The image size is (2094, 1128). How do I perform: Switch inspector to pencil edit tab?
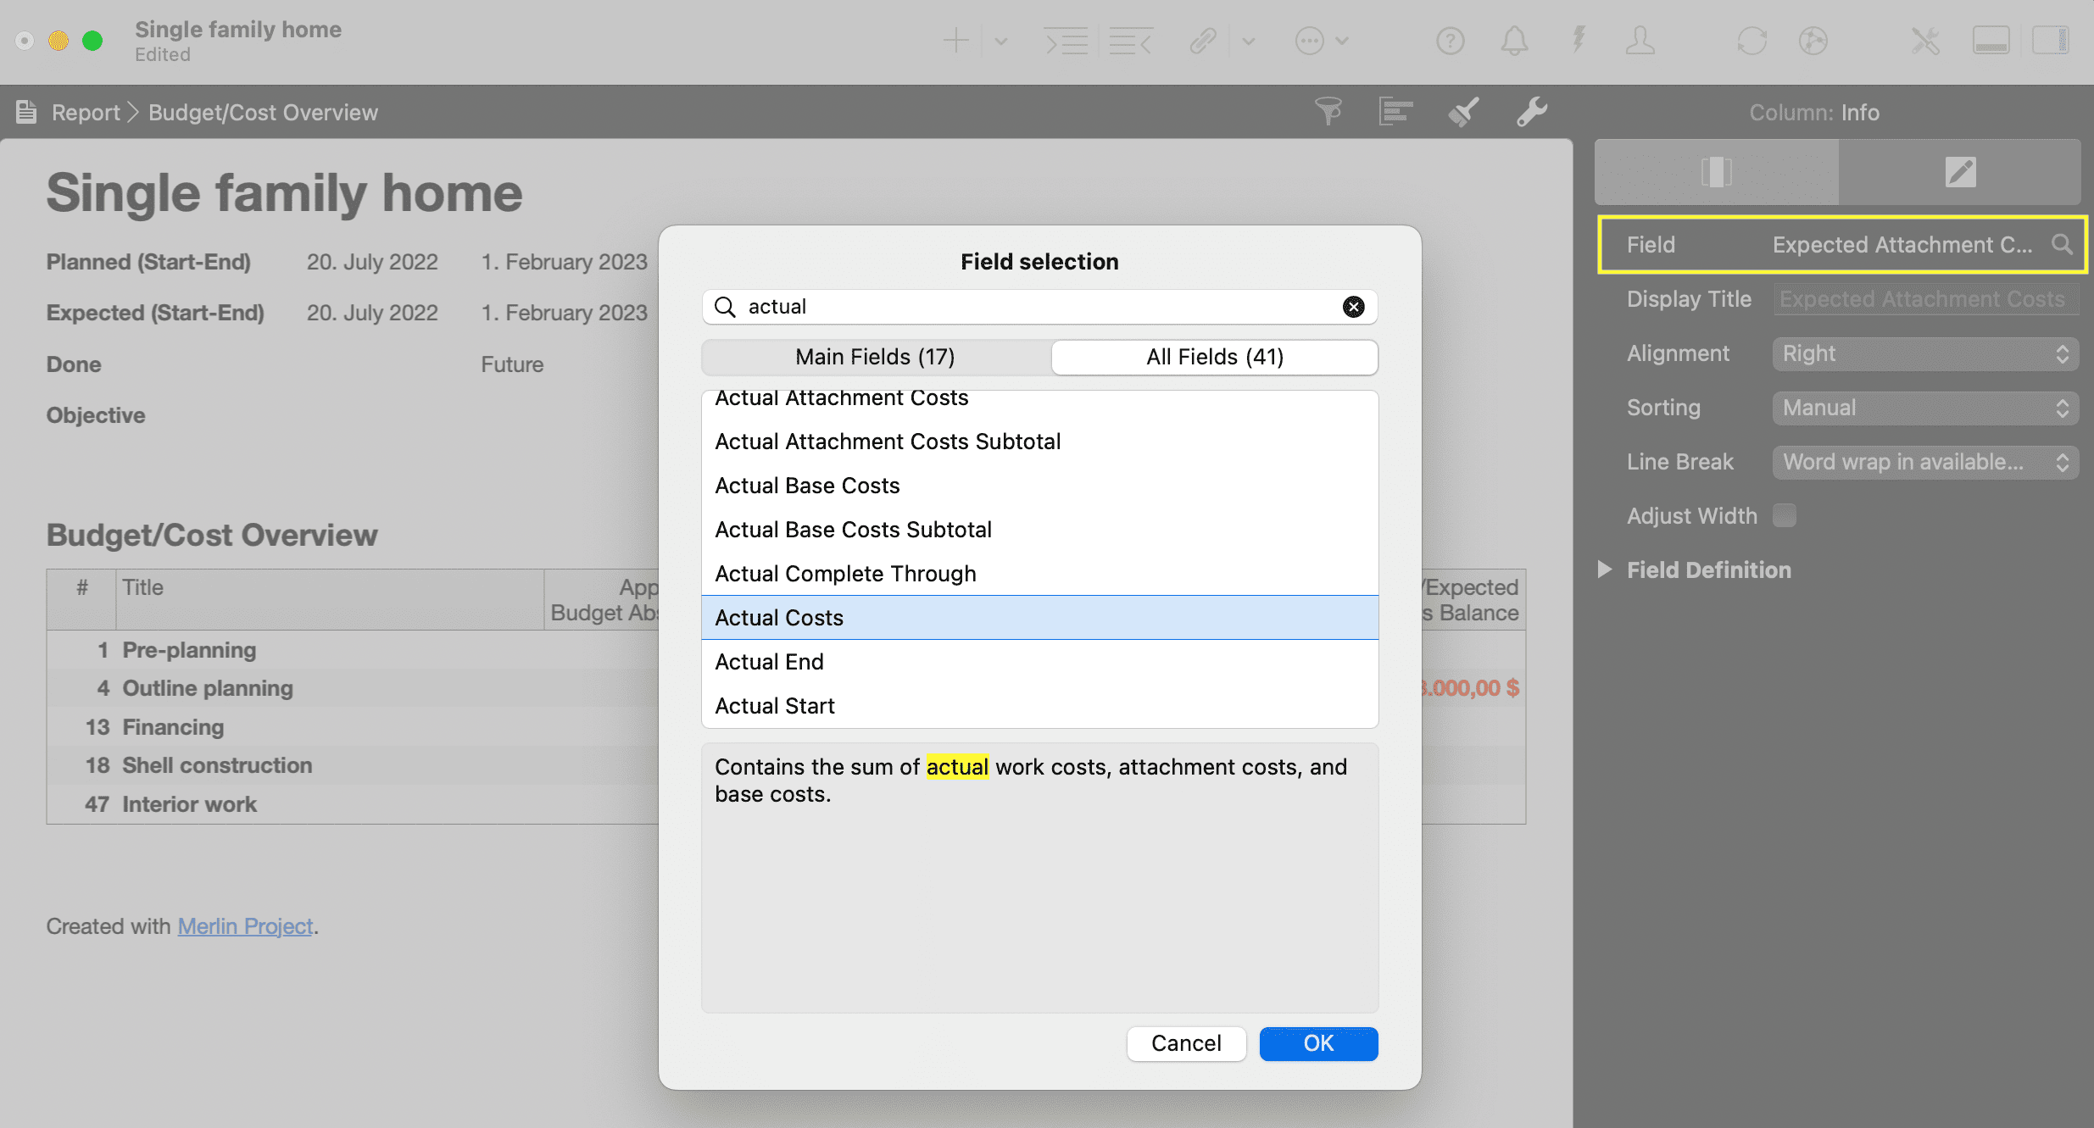point(1959,172)
